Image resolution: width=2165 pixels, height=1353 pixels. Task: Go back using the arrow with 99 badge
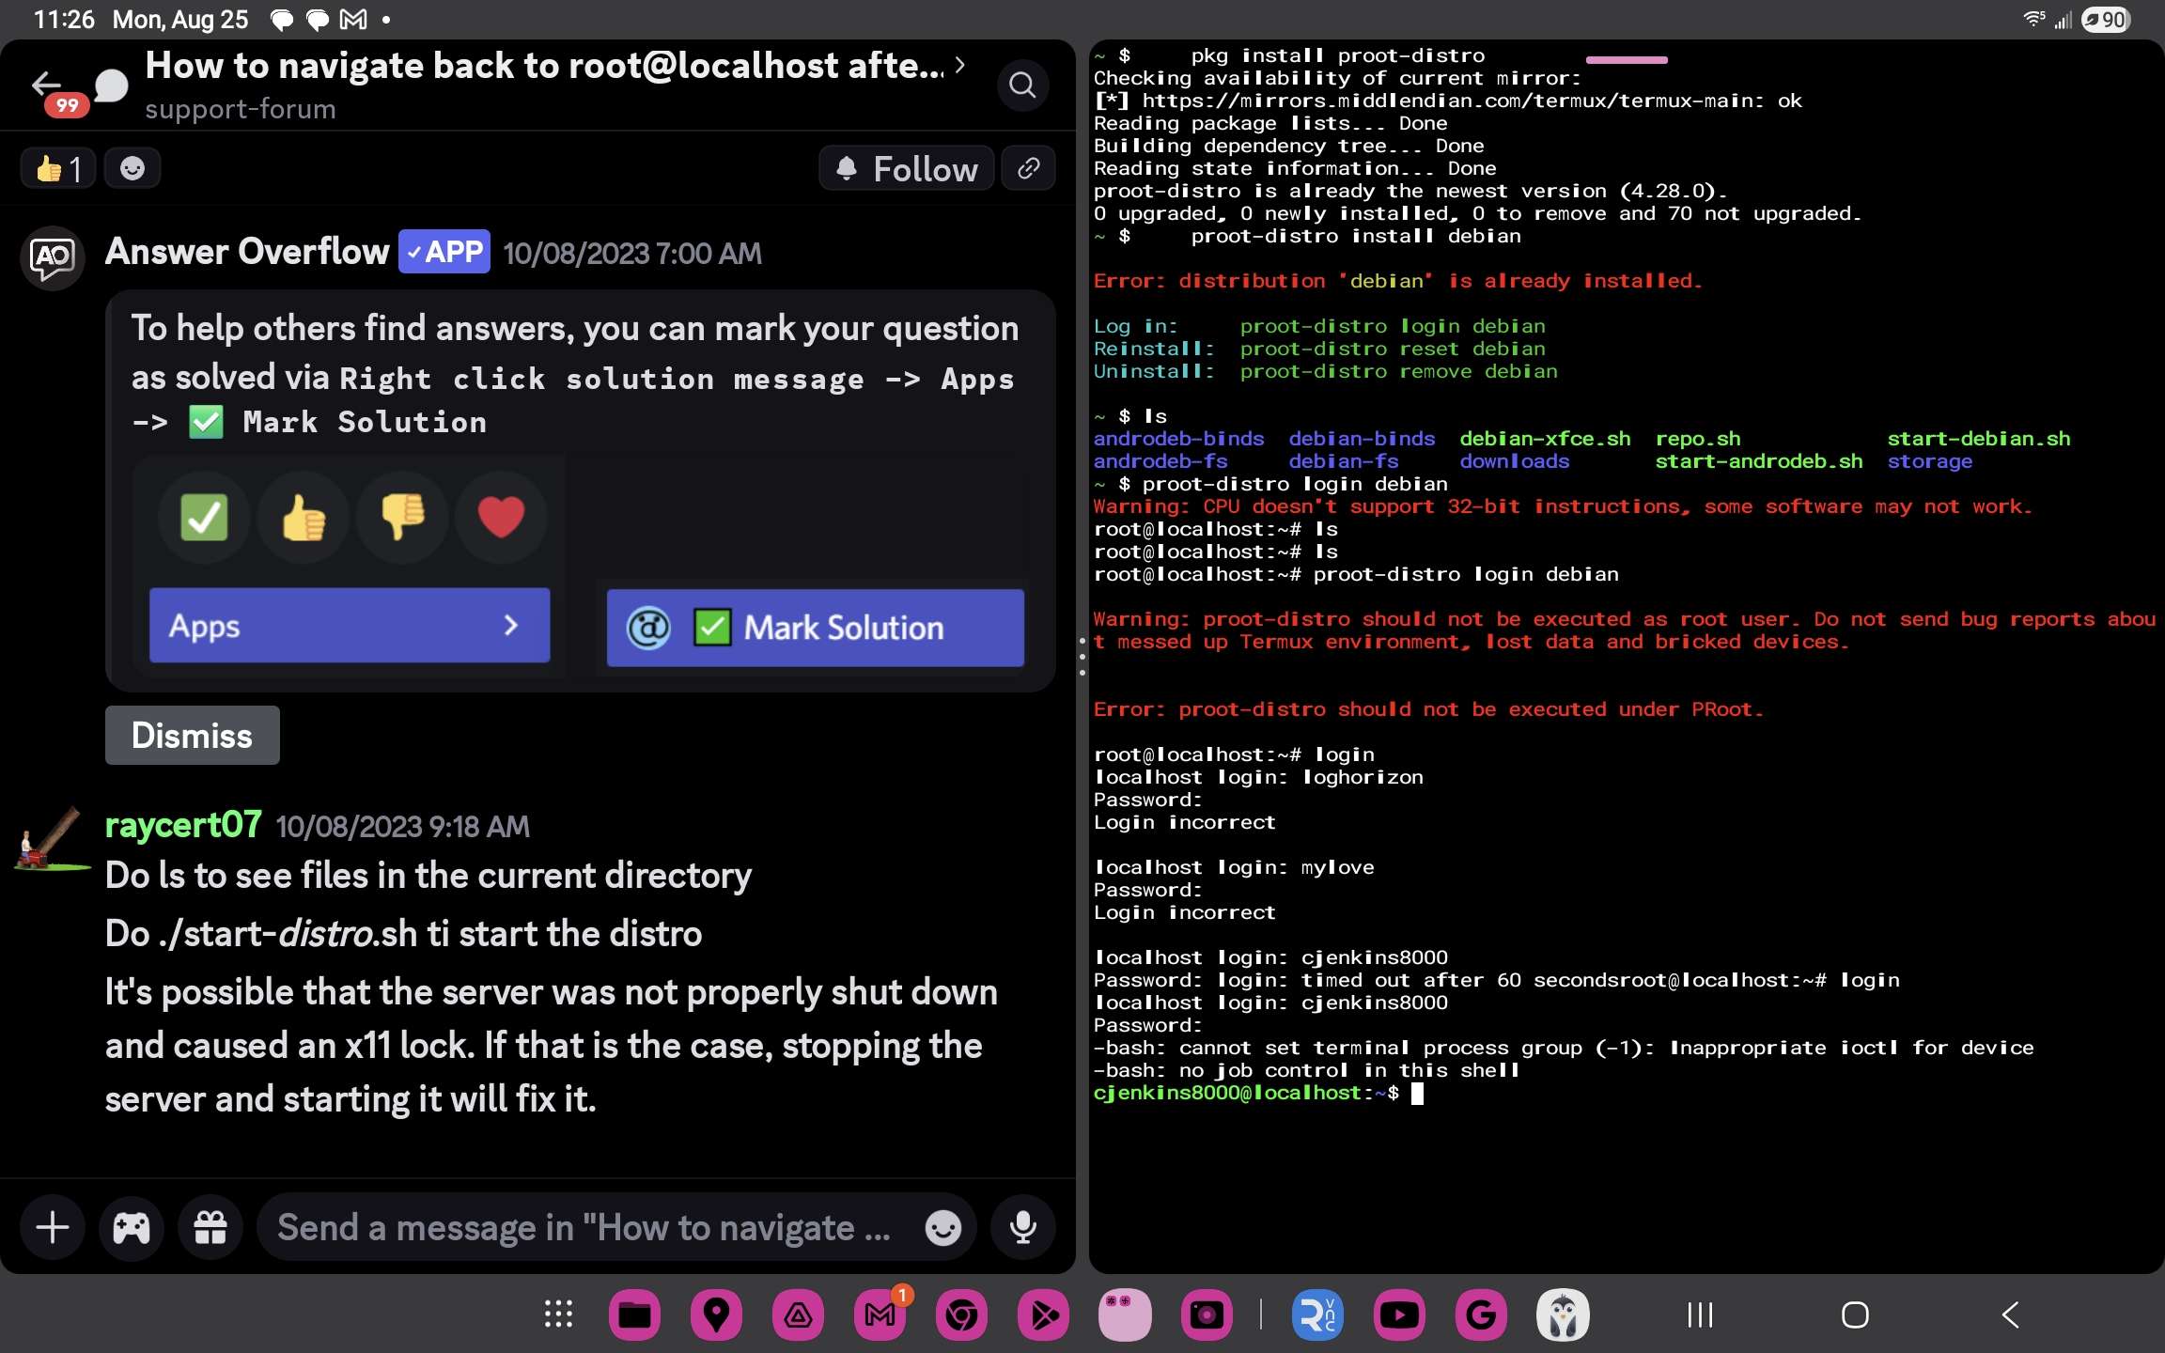(x=47, y=86)
